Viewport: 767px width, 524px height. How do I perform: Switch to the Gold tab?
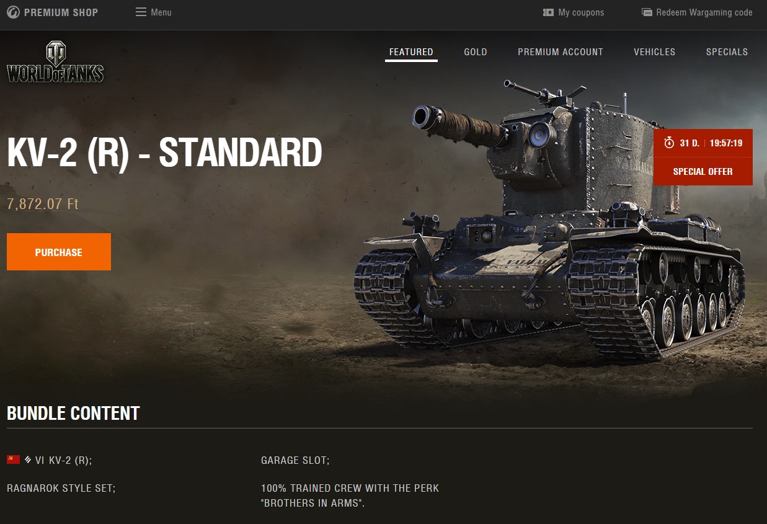point(476,52)
